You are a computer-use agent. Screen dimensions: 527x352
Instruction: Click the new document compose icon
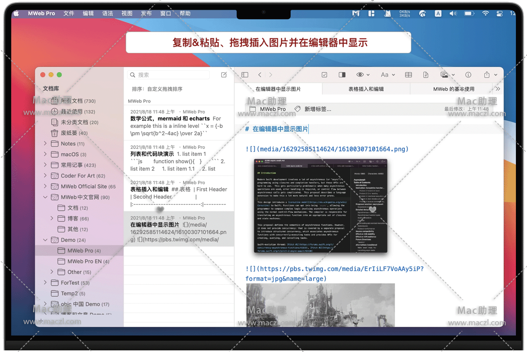[x=224, y=75]
